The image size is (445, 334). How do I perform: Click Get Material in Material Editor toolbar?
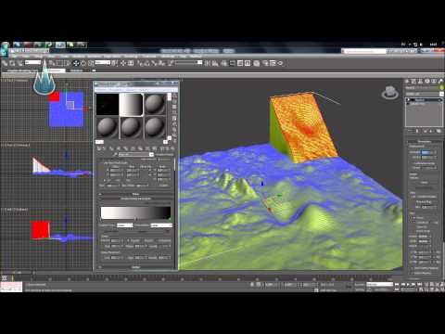click(x=99, y=148)
